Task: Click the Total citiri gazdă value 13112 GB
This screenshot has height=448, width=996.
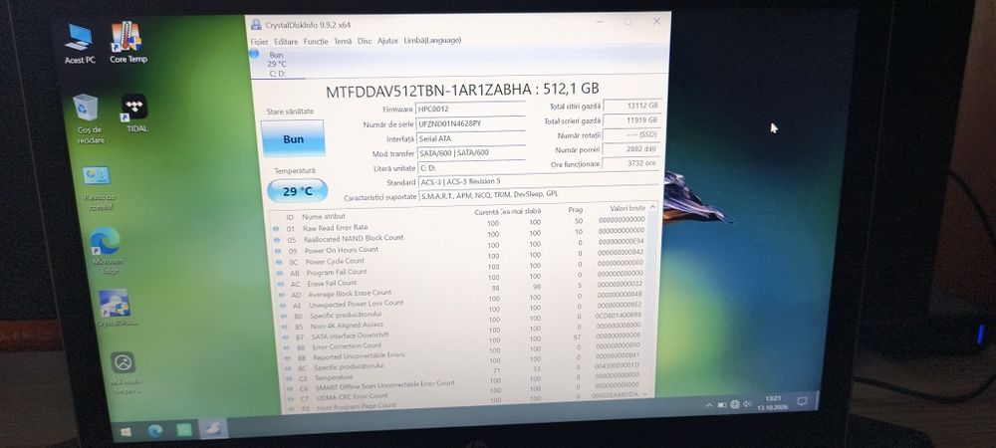Action: 630,106
